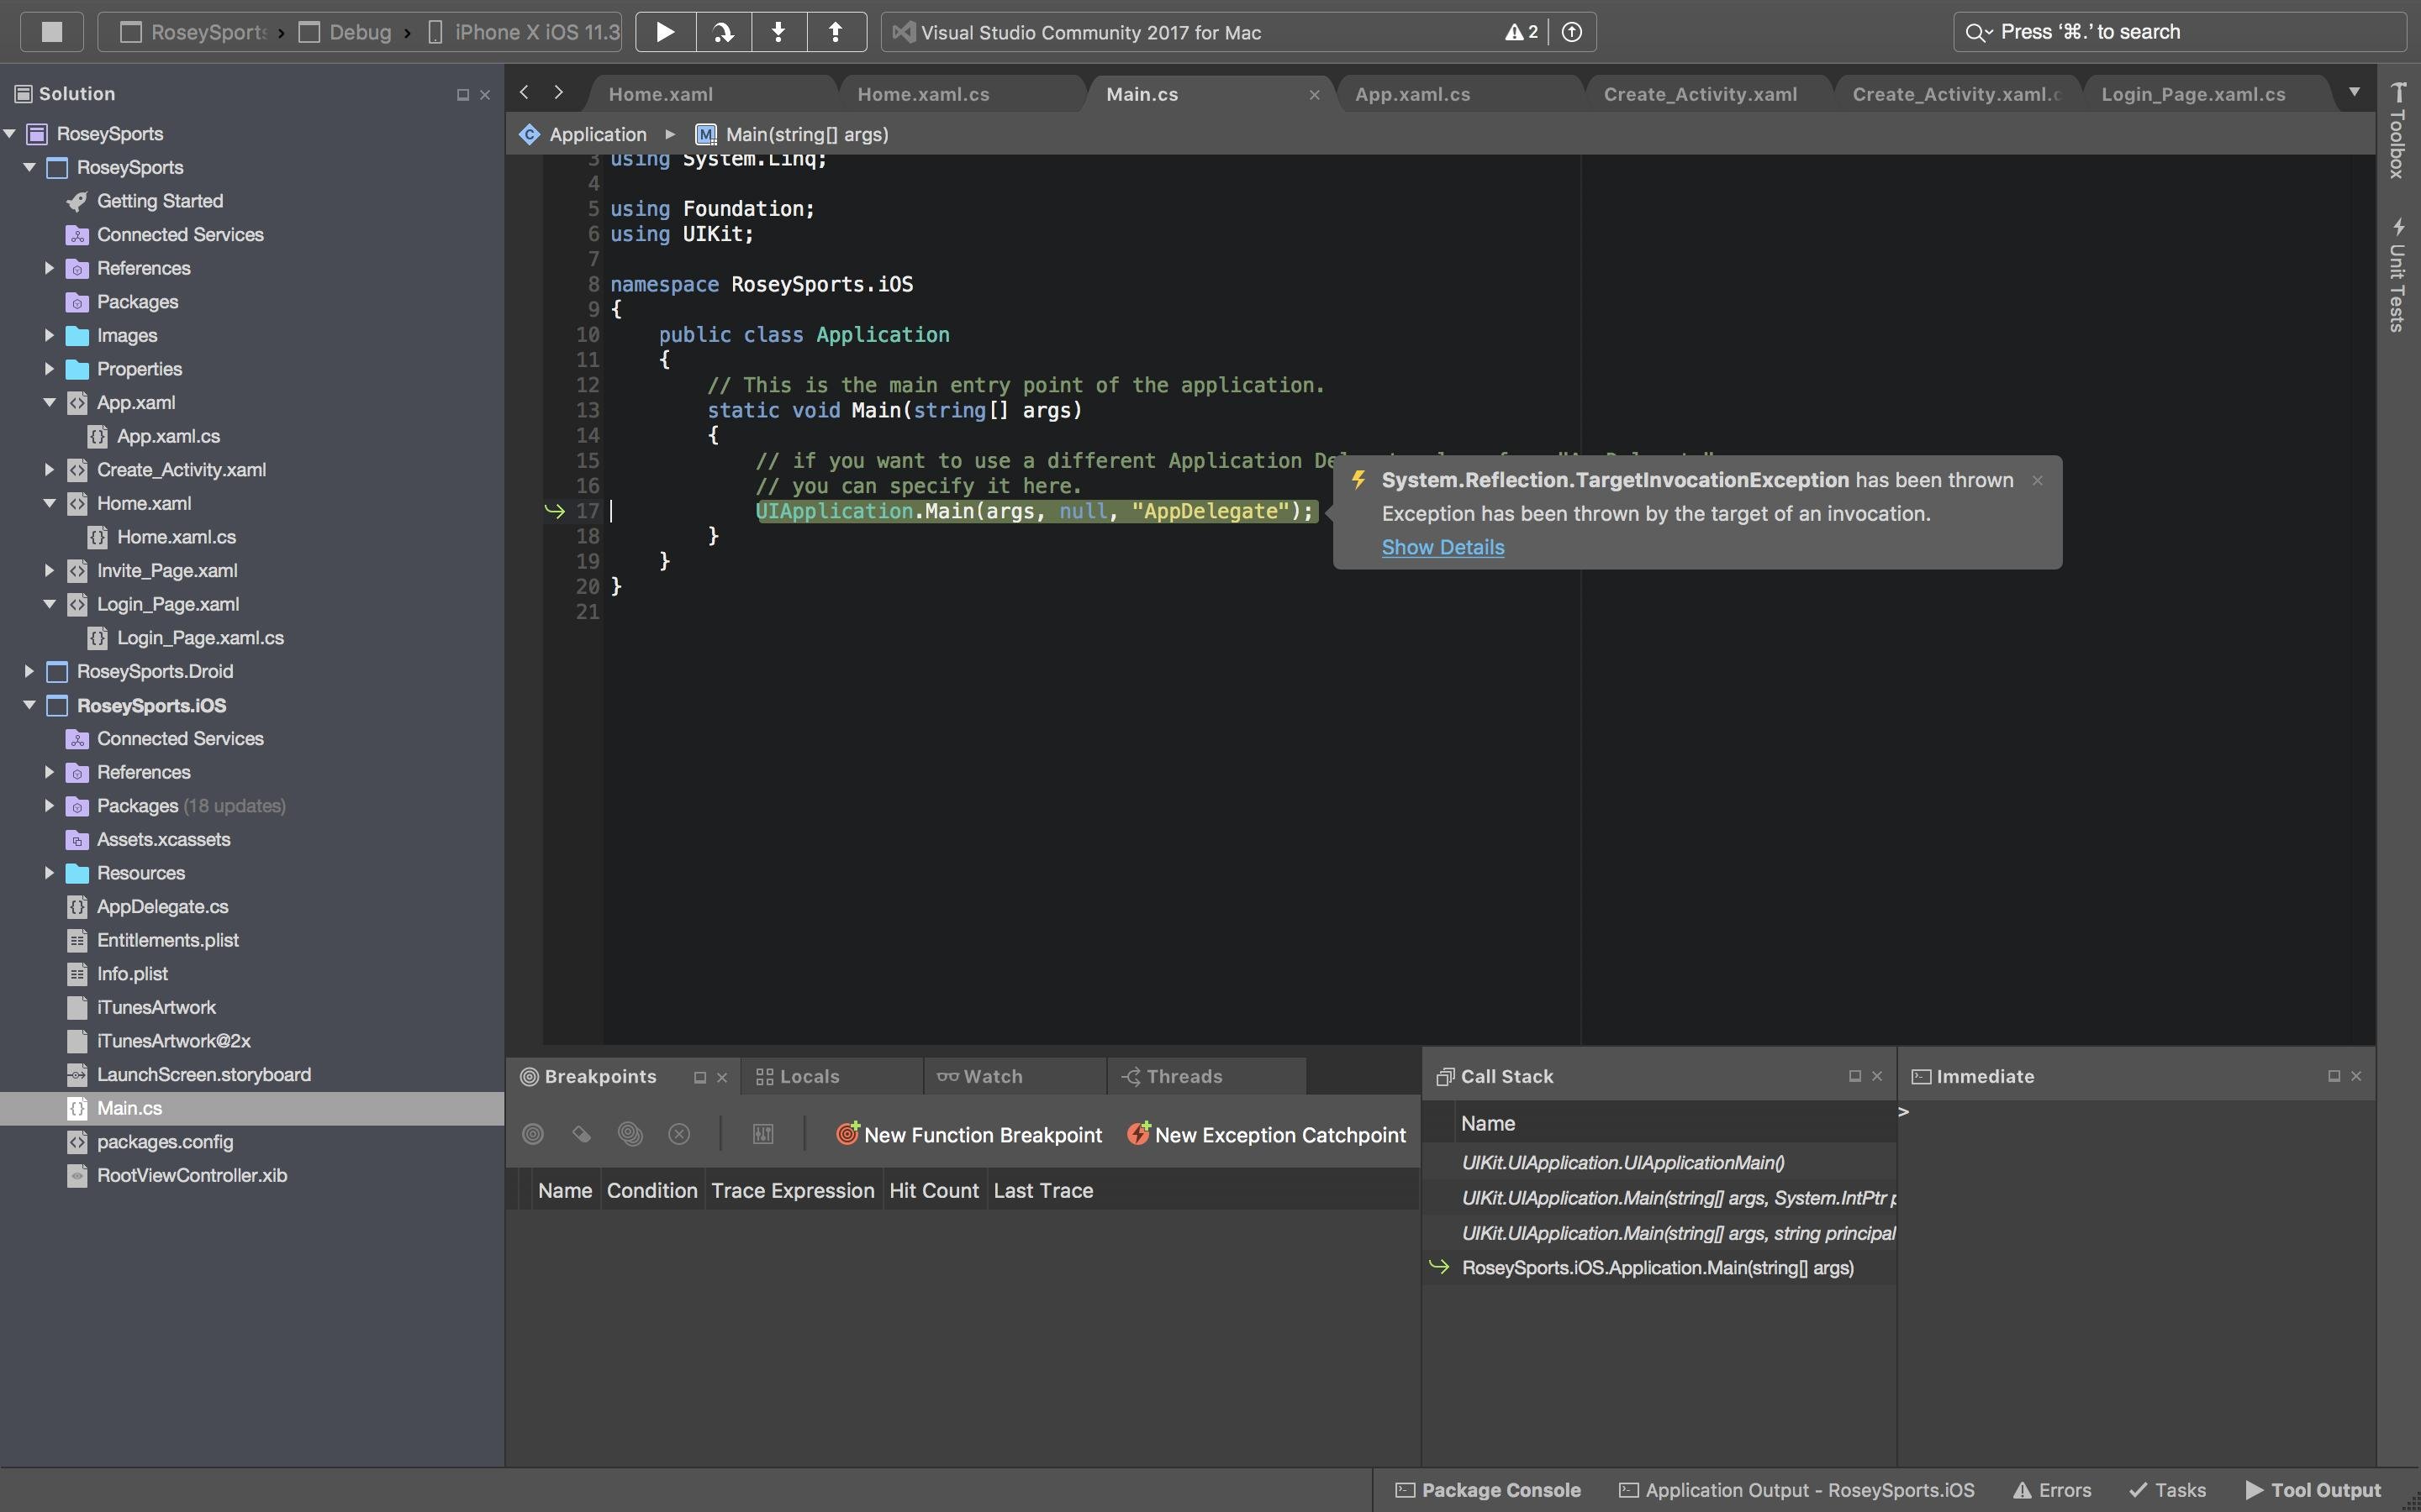Open the document tabs overflow dropdown

click(x=2354, y=92)
